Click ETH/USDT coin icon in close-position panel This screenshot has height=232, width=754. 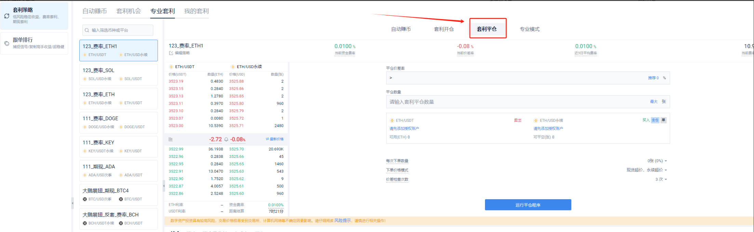click(392, 120)
